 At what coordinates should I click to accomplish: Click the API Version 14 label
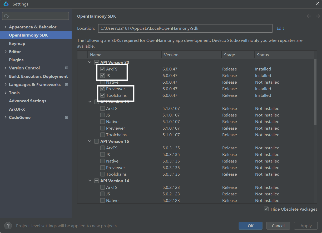click(x=115, y=181)
